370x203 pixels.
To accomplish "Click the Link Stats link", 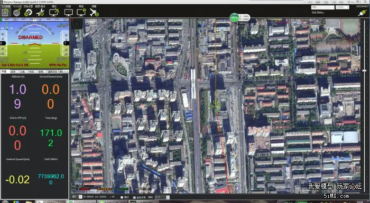I will (317, 12).
